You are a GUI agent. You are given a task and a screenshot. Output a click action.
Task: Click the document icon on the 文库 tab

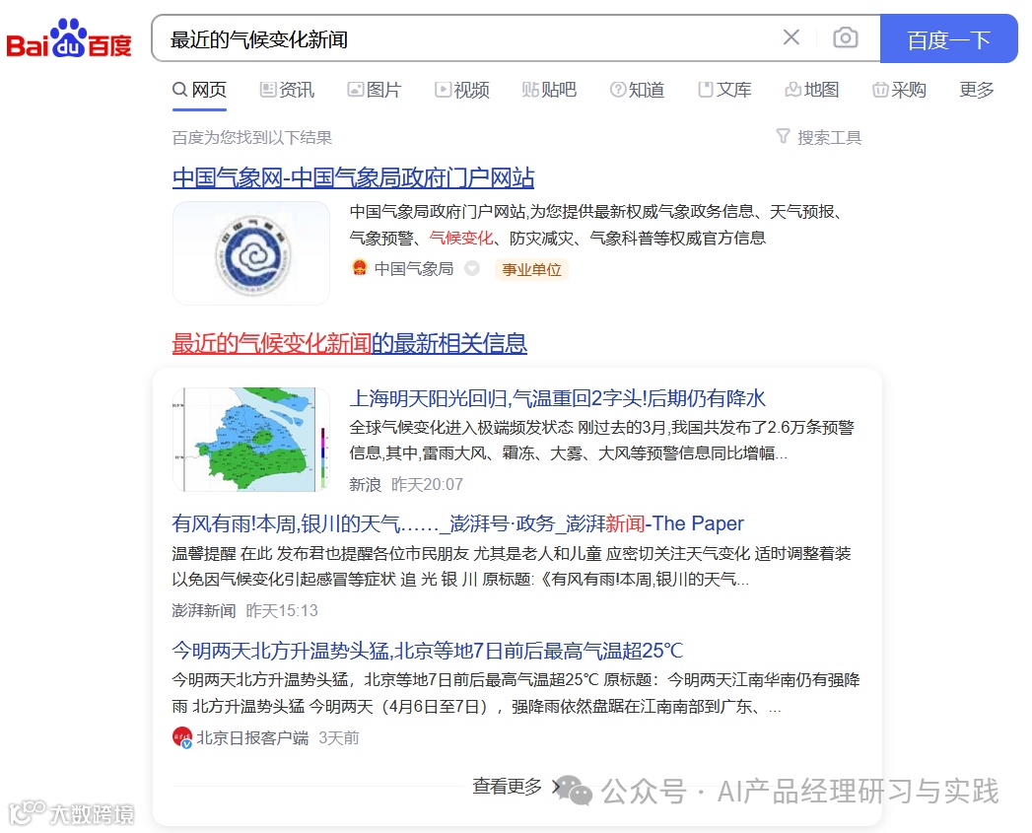(x=706, y=89)
